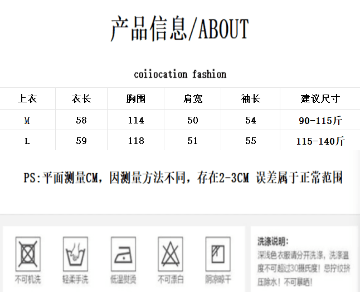
Task: Click the 建议尺寸 column header
Action: (320, 99)
